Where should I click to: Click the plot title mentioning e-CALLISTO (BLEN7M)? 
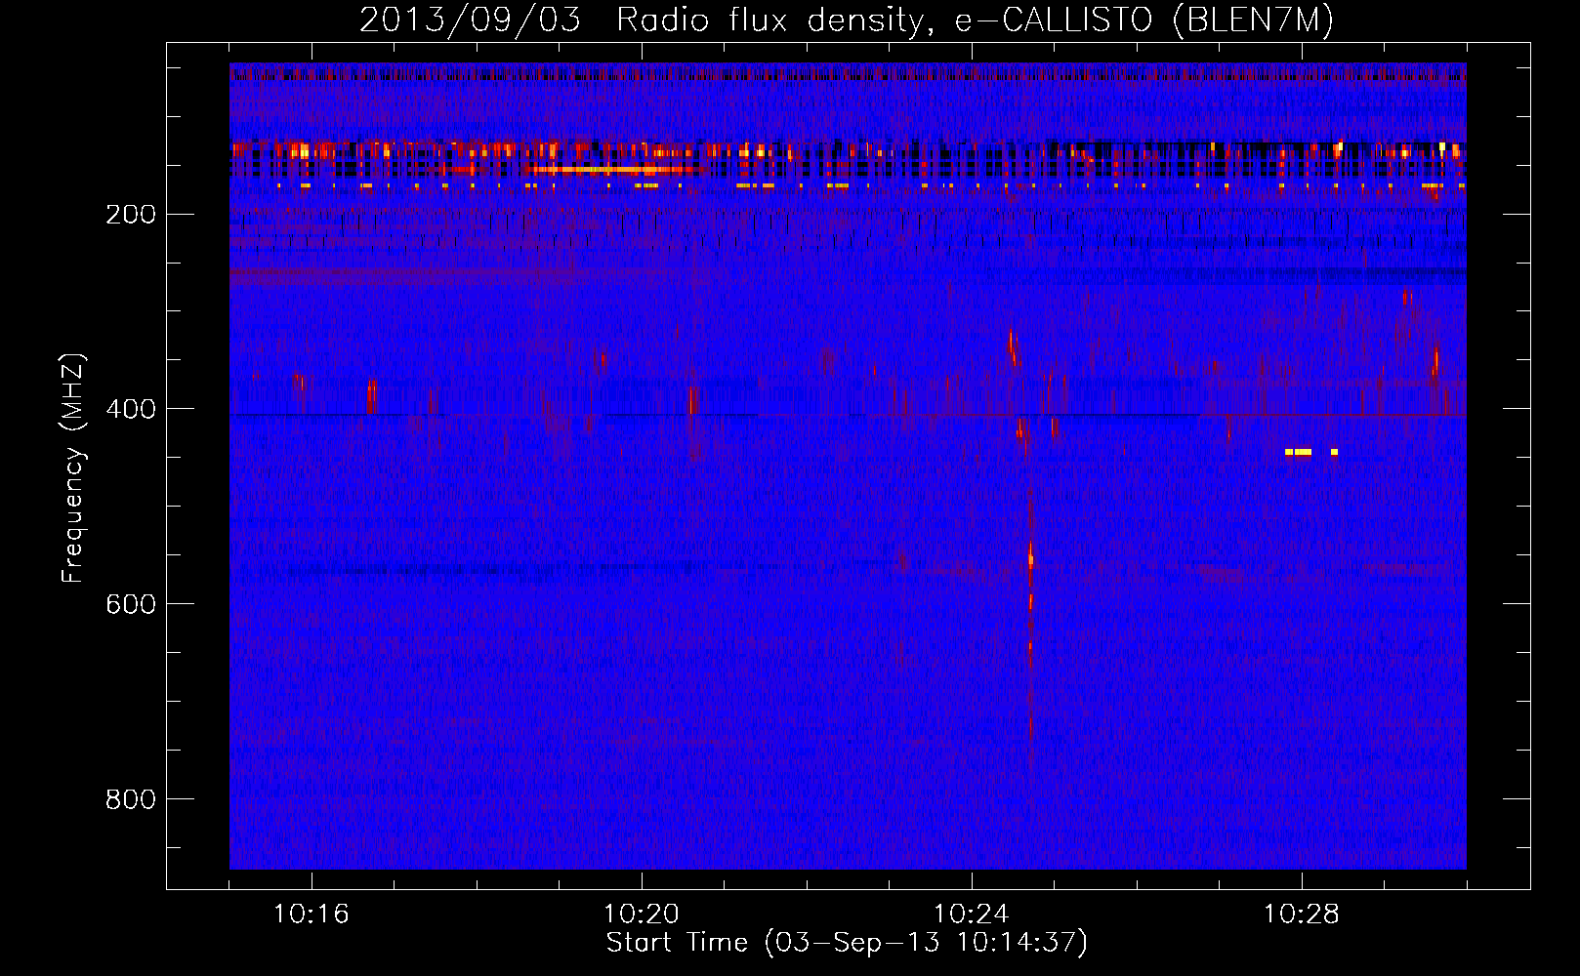coord(847,20)
